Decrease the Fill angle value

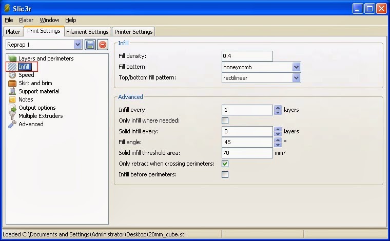point(278,145)
